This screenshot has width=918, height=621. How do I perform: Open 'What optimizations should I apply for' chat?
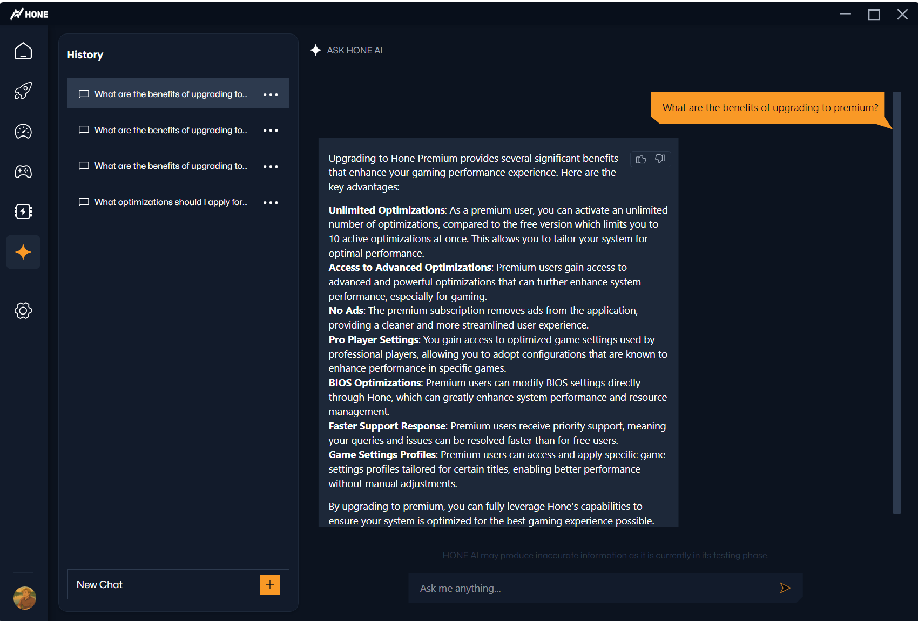point(178,202)
